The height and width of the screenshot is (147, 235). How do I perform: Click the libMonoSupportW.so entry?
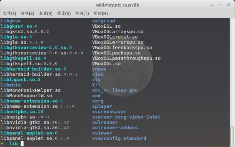pos(26,95)
